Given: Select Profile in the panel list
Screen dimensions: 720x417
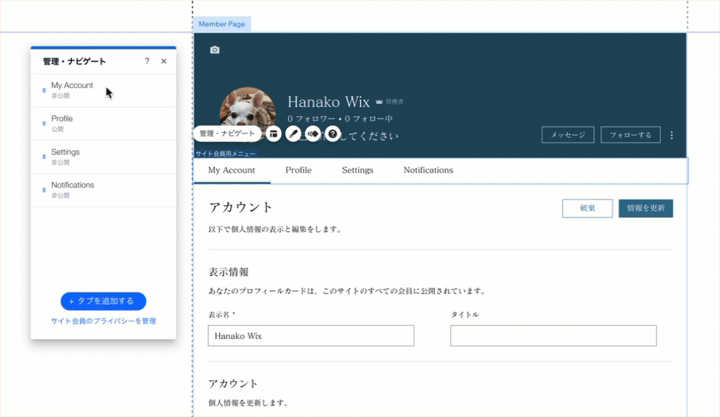Looking at the screenshot, I should click(x=62, y=119).
